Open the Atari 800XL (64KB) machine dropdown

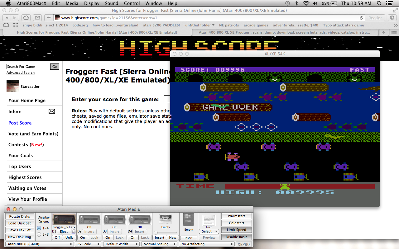(x=40, y=244)
